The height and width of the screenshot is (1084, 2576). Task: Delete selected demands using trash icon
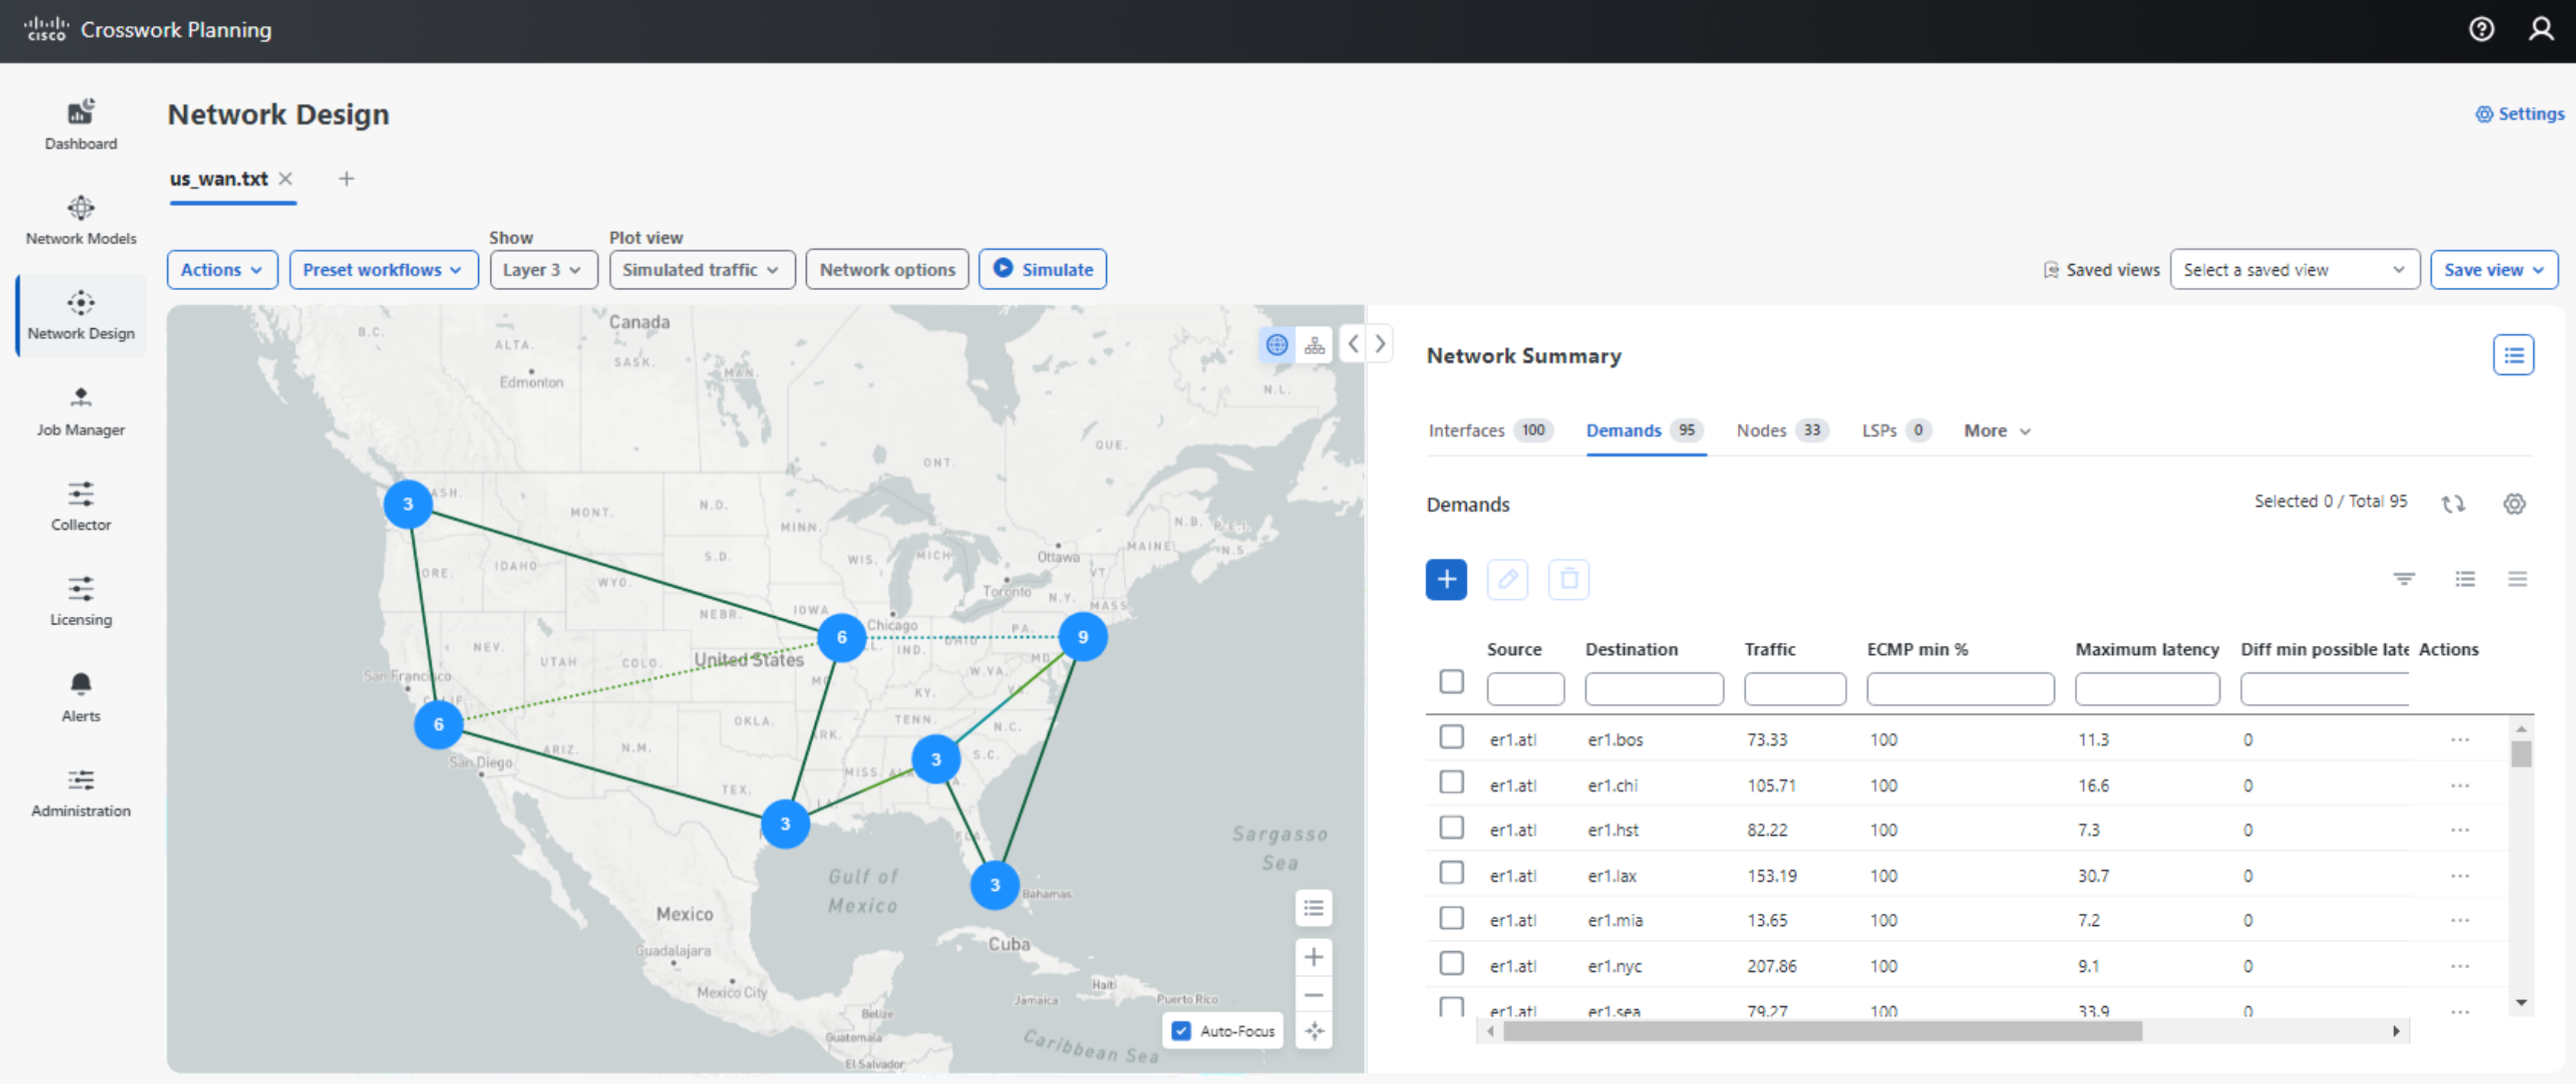(1568, 579)
